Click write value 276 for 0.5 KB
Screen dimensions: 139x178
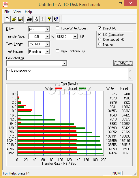[114, 94]
